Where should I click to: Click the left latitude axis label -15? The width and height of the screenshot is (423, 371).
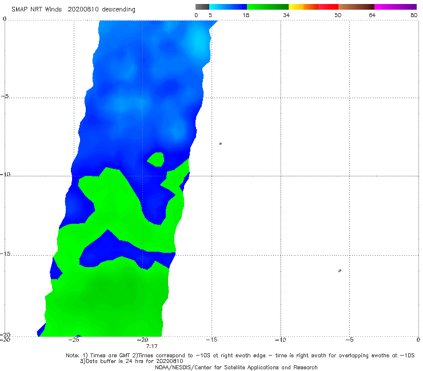(5, 254)
